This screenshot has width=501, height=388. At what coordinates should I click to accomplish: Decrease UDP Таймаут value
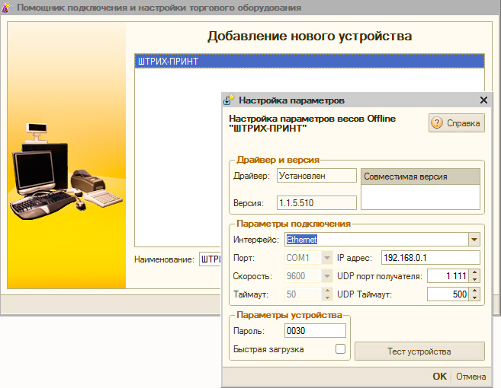[x=475, y=297]
